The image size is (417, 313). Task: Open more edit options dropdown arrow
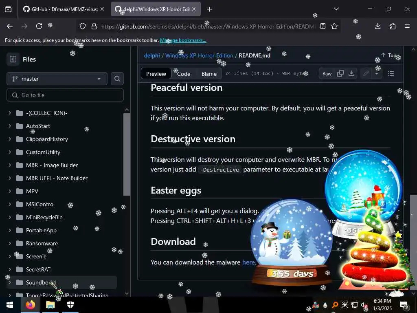(377, 73)
